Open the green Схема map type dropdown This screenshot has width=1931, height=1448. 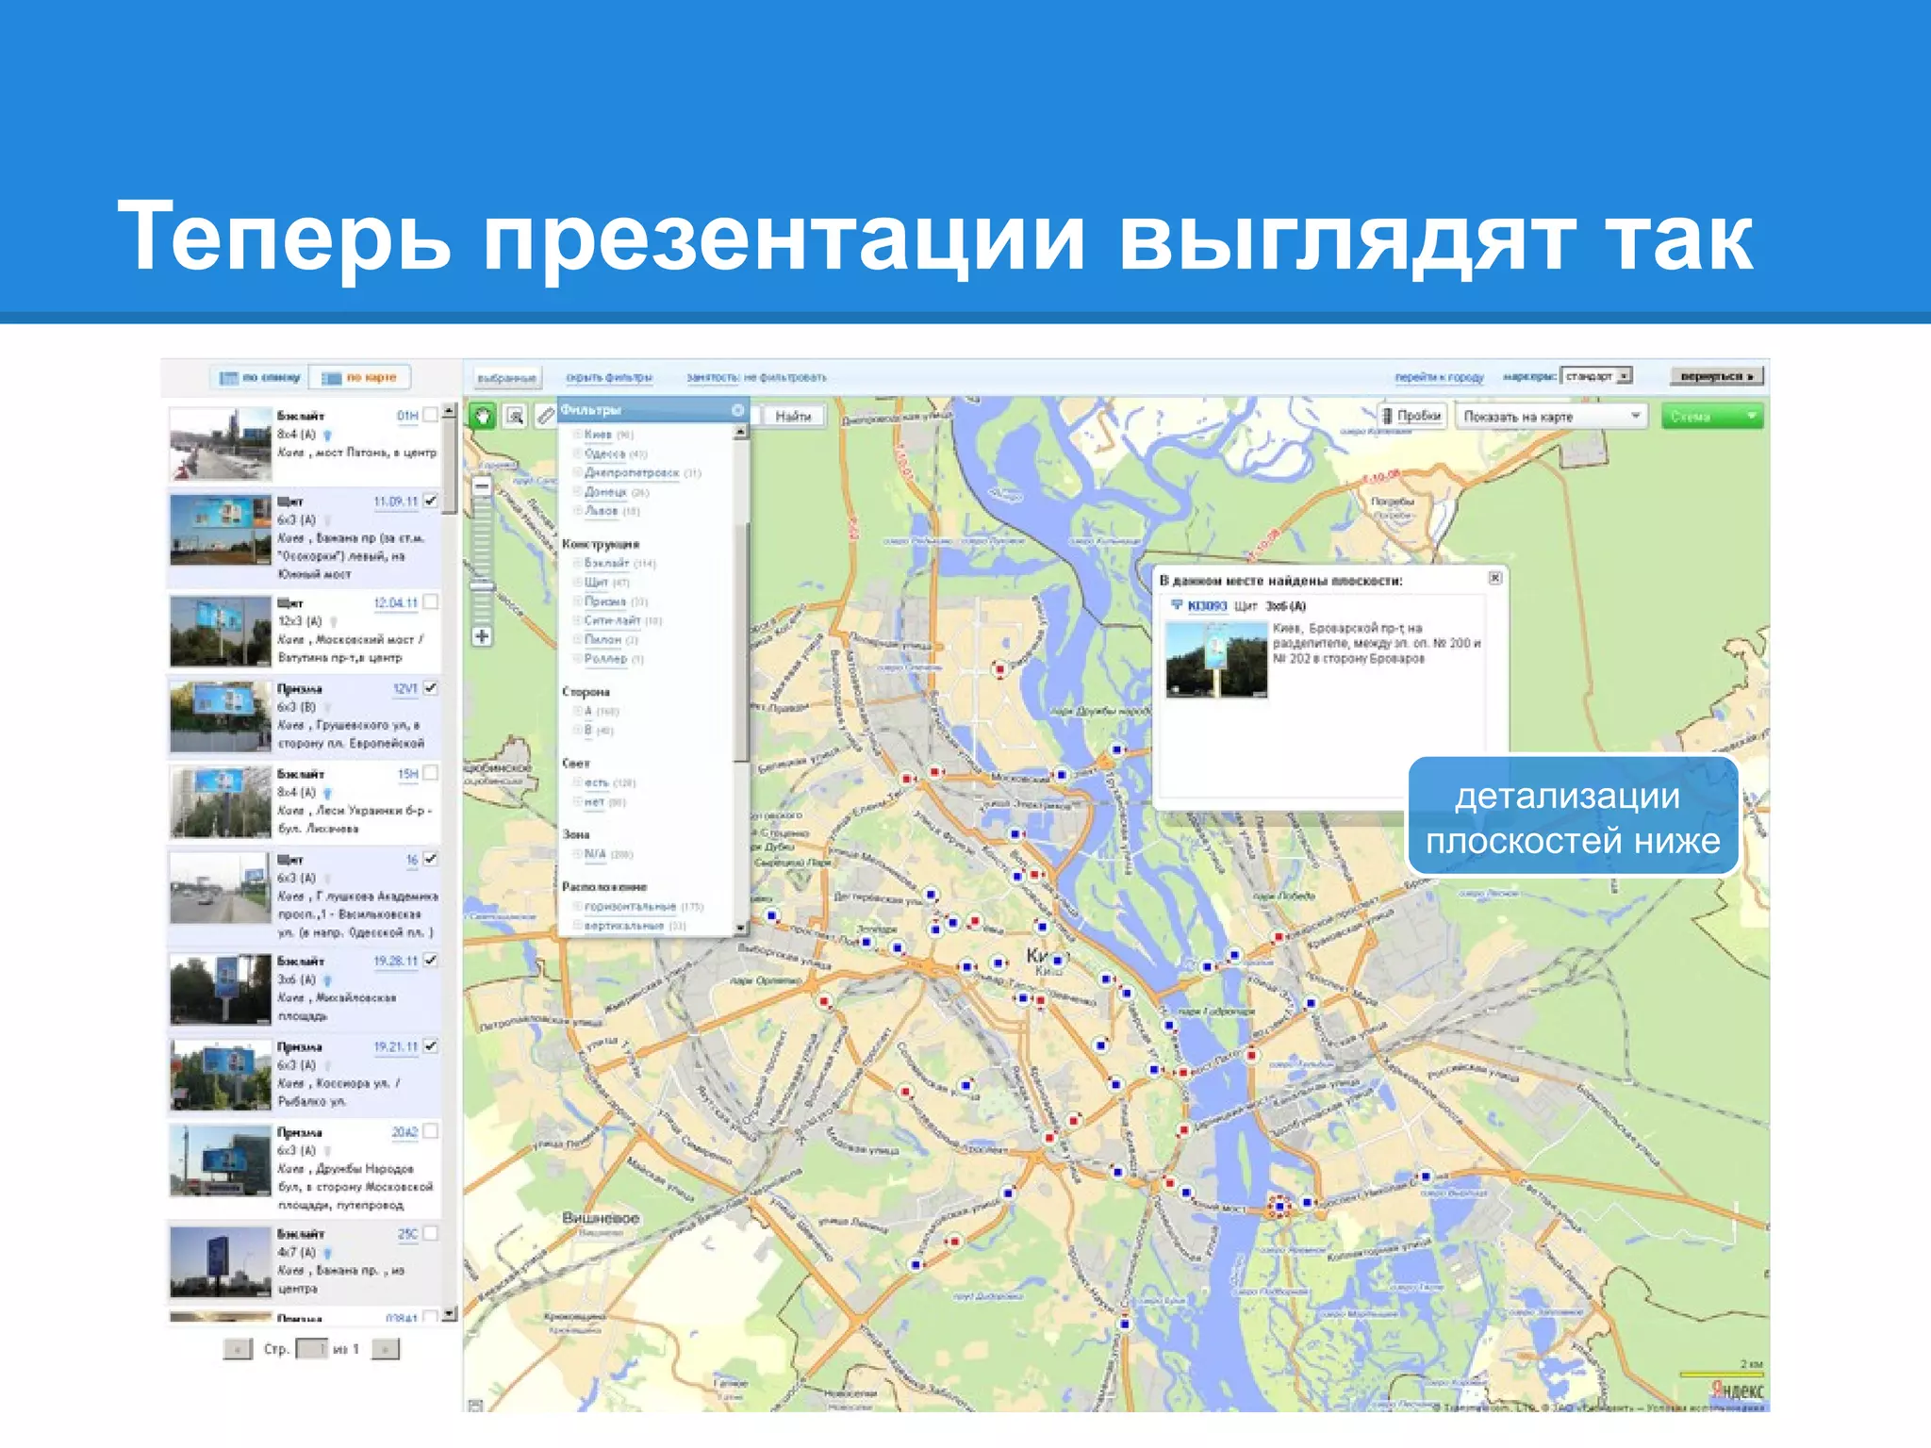(x=1712, y=416)
